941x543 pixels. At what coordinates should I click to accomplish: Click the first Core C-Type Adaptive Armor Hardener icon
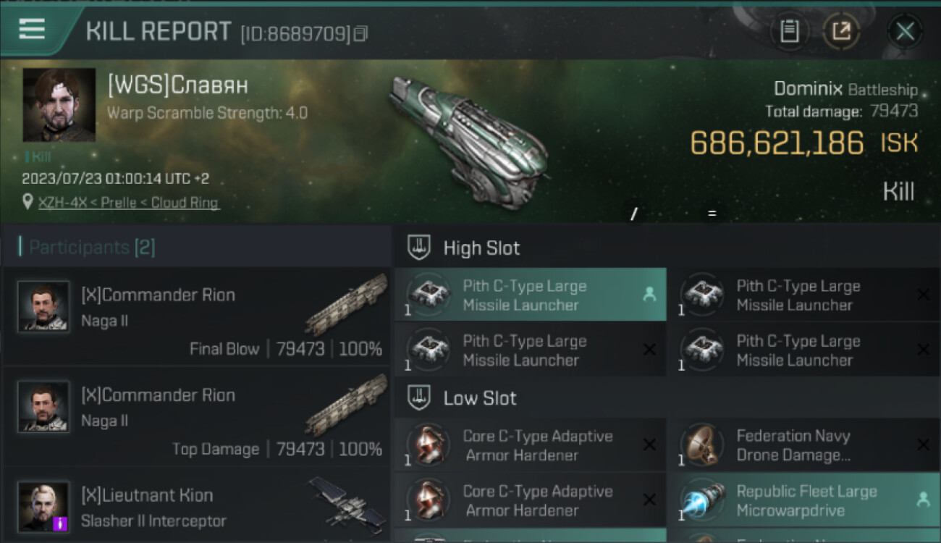[429, 444]
